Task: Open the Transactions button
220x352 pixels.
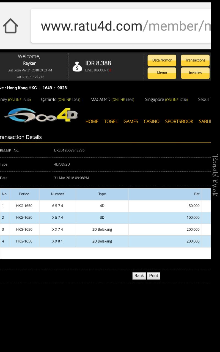Action: pyautogui.click(x=195, y=60)
